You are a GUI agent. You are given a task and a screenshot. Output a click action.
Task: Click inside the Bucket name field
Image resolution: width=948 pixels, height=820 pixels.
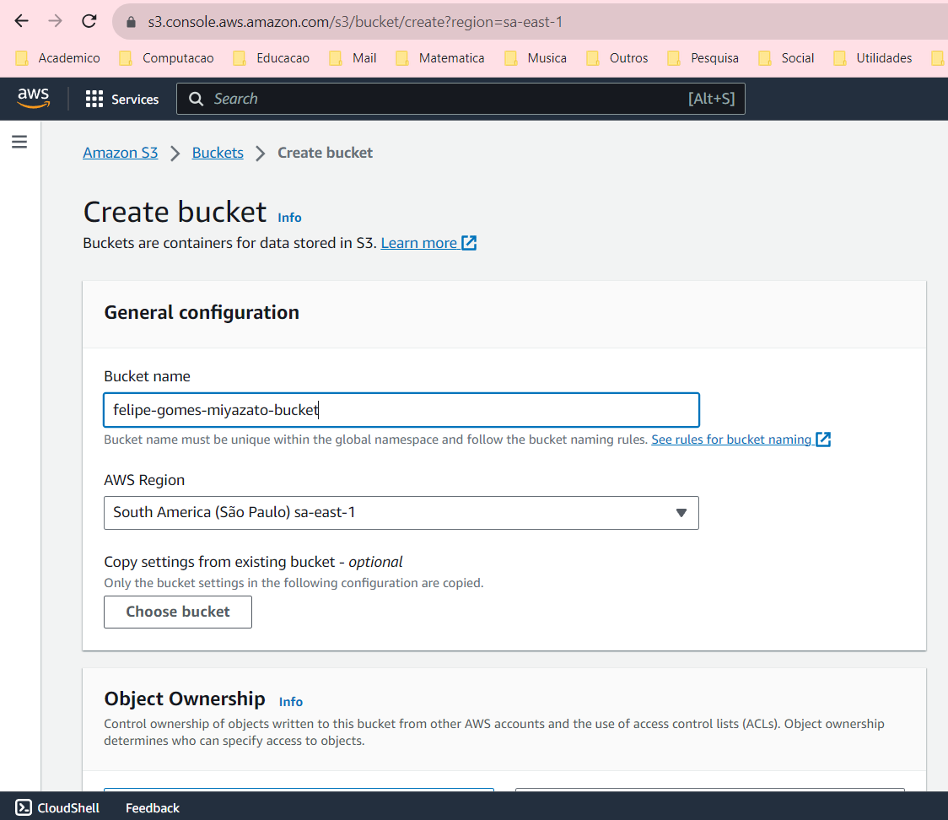click(401, 410)
